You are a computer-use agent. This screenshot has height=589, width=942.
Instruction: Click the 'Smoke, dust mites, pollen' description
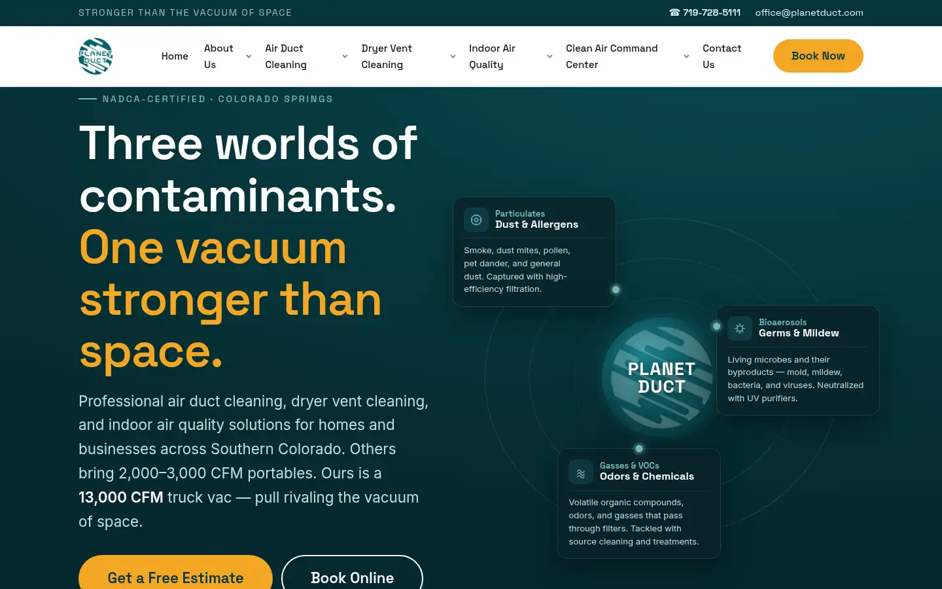pyautogui.click(x=517, y=270)
